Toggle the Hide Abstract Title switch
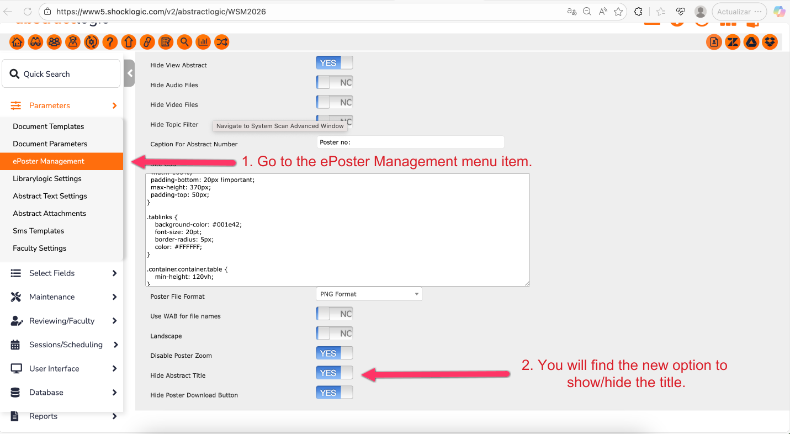The width and height of the screenshot is (790, 434). pyautogui.click(x=334, y=373)
